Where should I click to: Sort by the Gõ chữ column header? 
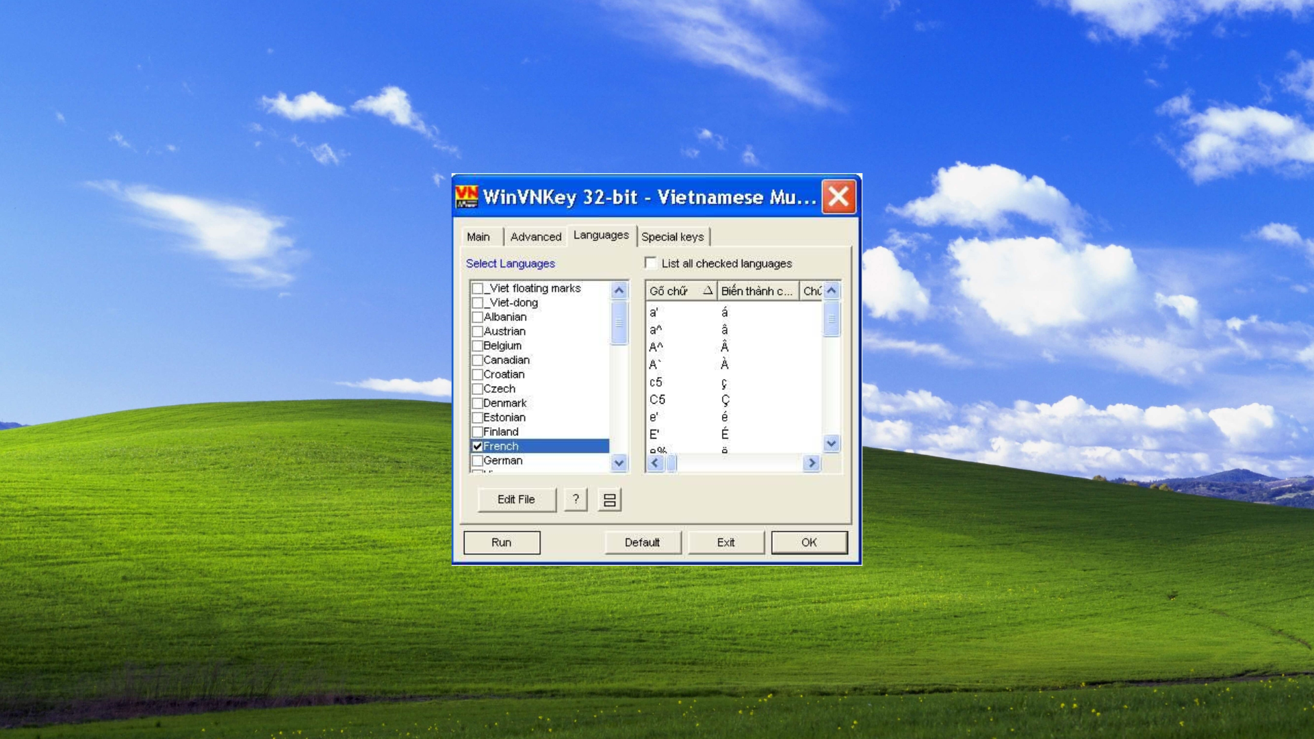(x=682, y=291)
